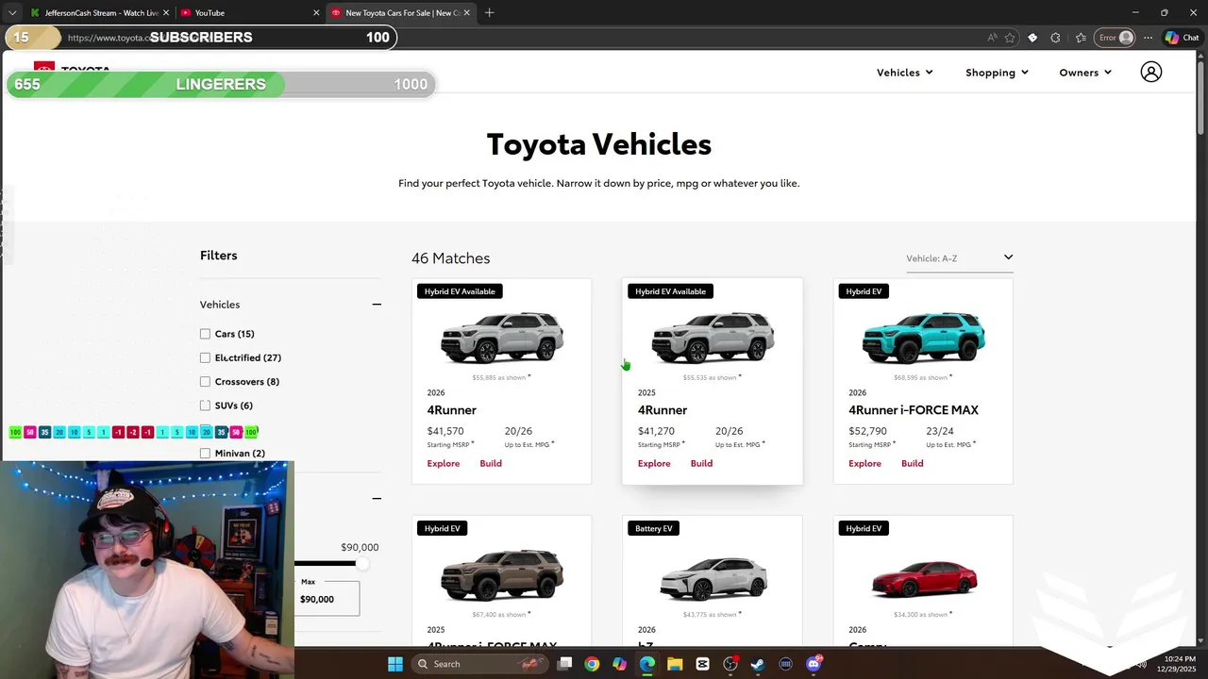Close the YouTube tab
Screen dimensions: 1208x679
(316, 12)
